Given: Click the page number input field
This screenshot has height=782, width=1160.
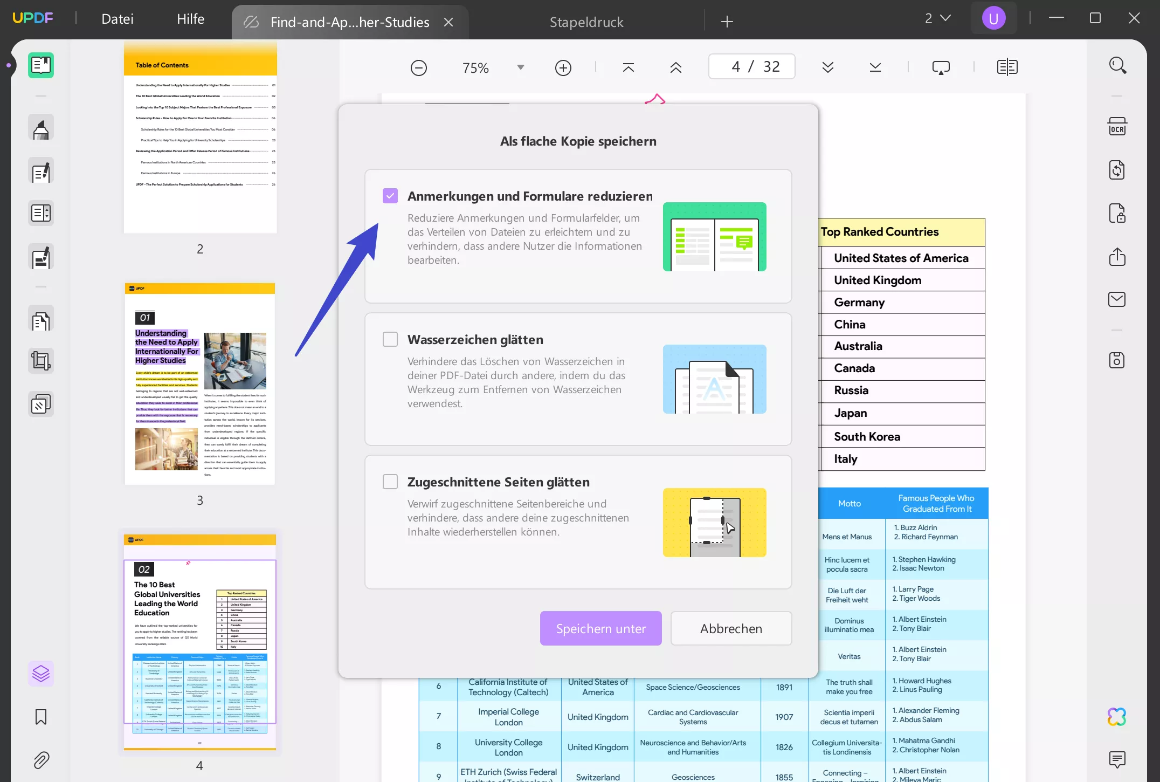Looking at the screenshot, I should [x=751, y=66].
